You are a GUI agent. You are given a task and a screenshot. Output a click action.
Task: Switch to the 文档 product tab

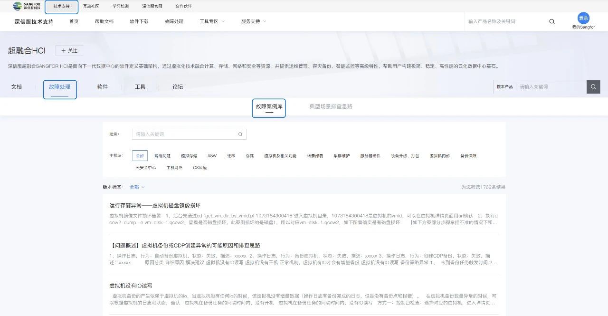(17, 87)
